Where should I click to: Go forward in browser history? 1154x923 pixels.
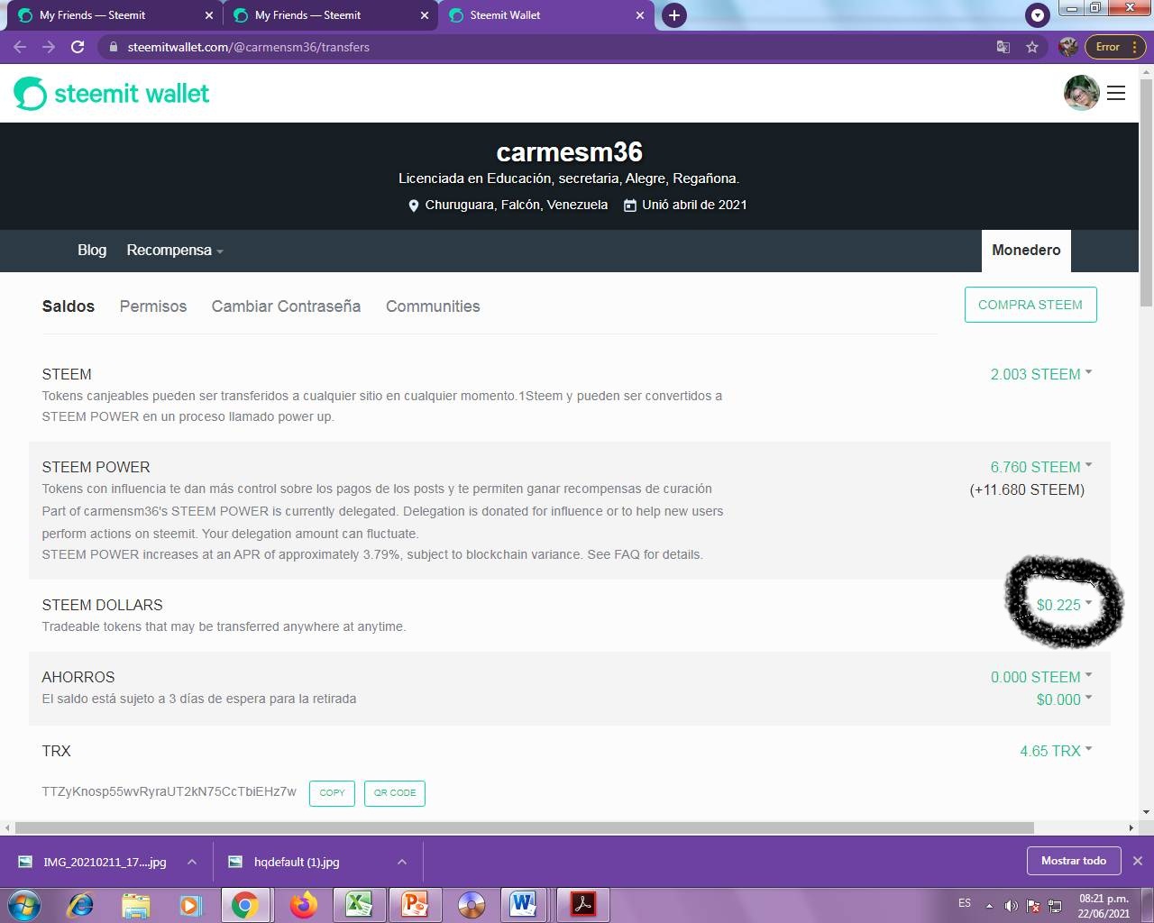49,47
